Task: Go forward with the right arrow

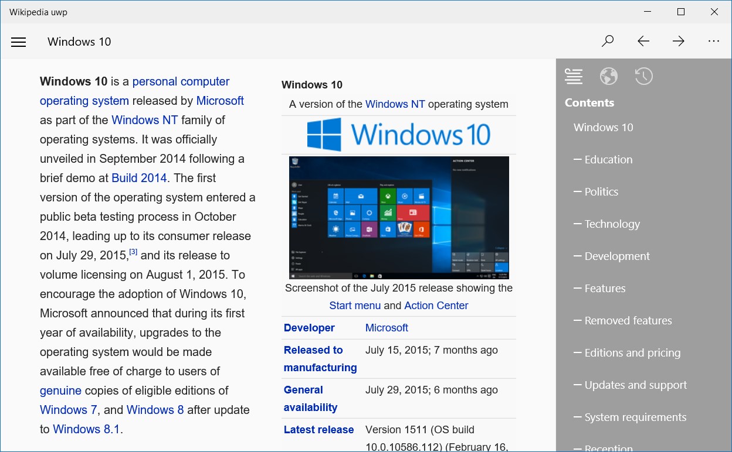Action: (679, 41)
